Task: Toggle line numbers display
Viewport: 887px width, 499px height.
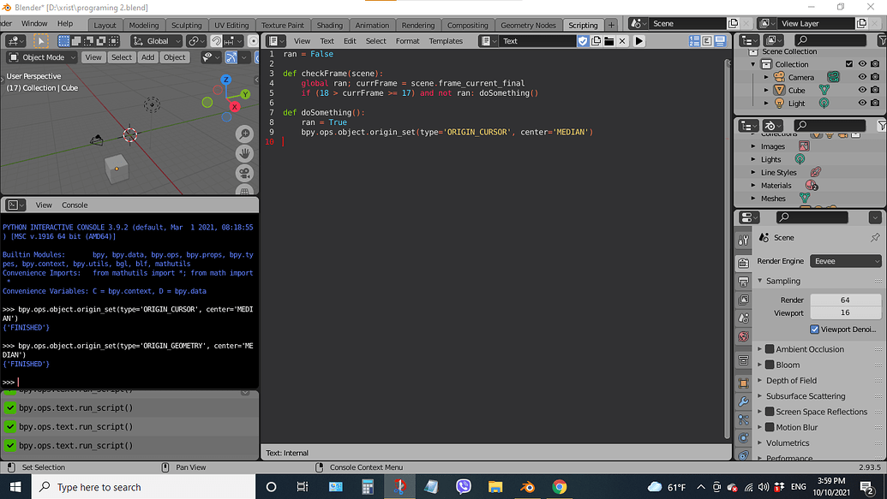Action: click(694, 41)
